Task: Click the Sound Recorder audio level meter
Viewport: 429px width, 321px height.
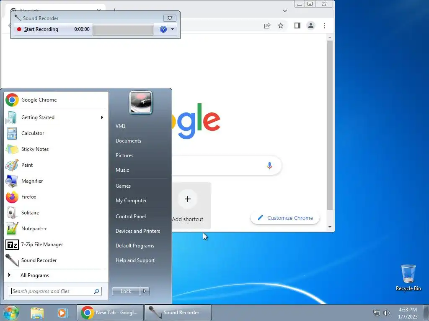Action: (123, 29)
